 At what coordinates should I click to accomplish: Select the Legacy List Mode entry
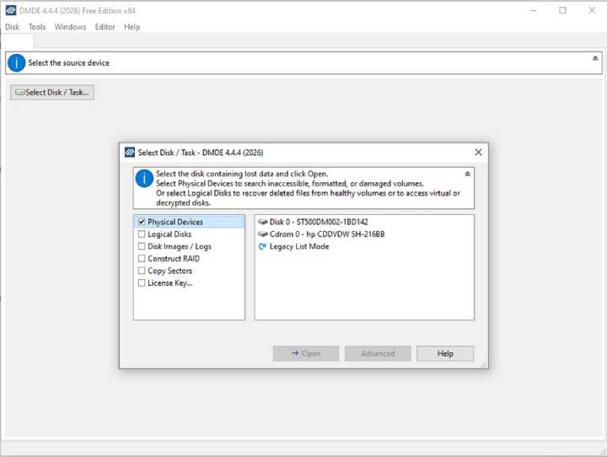299,246
